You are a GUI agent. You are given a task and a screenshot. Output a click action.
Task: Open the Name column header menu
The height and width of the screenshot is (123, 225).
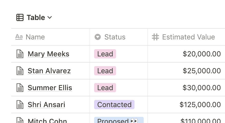click(x=35, y=37)
